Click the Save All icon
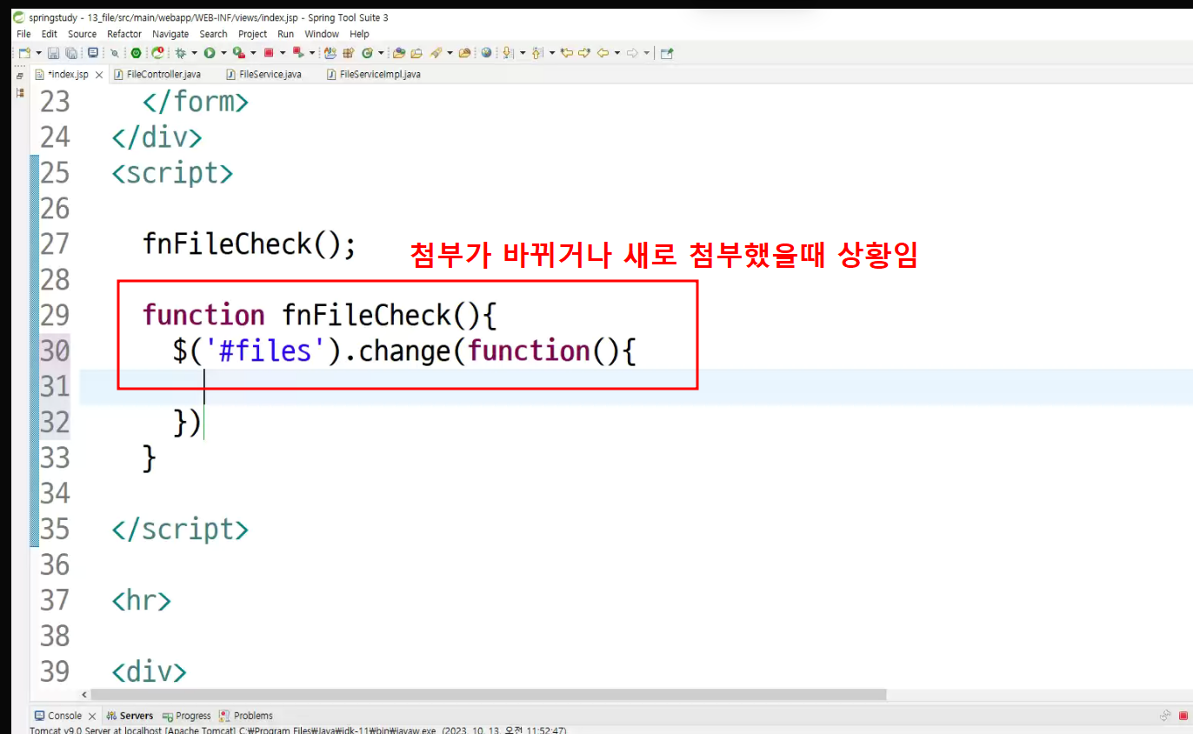This screenshot has width=1193, height=734. tap(71, 53)
